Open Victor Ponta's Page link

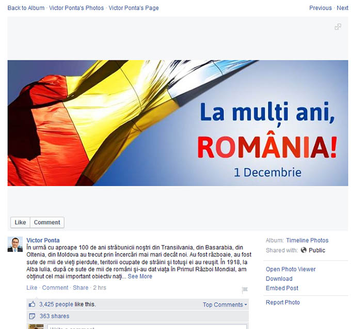(134, 8)
